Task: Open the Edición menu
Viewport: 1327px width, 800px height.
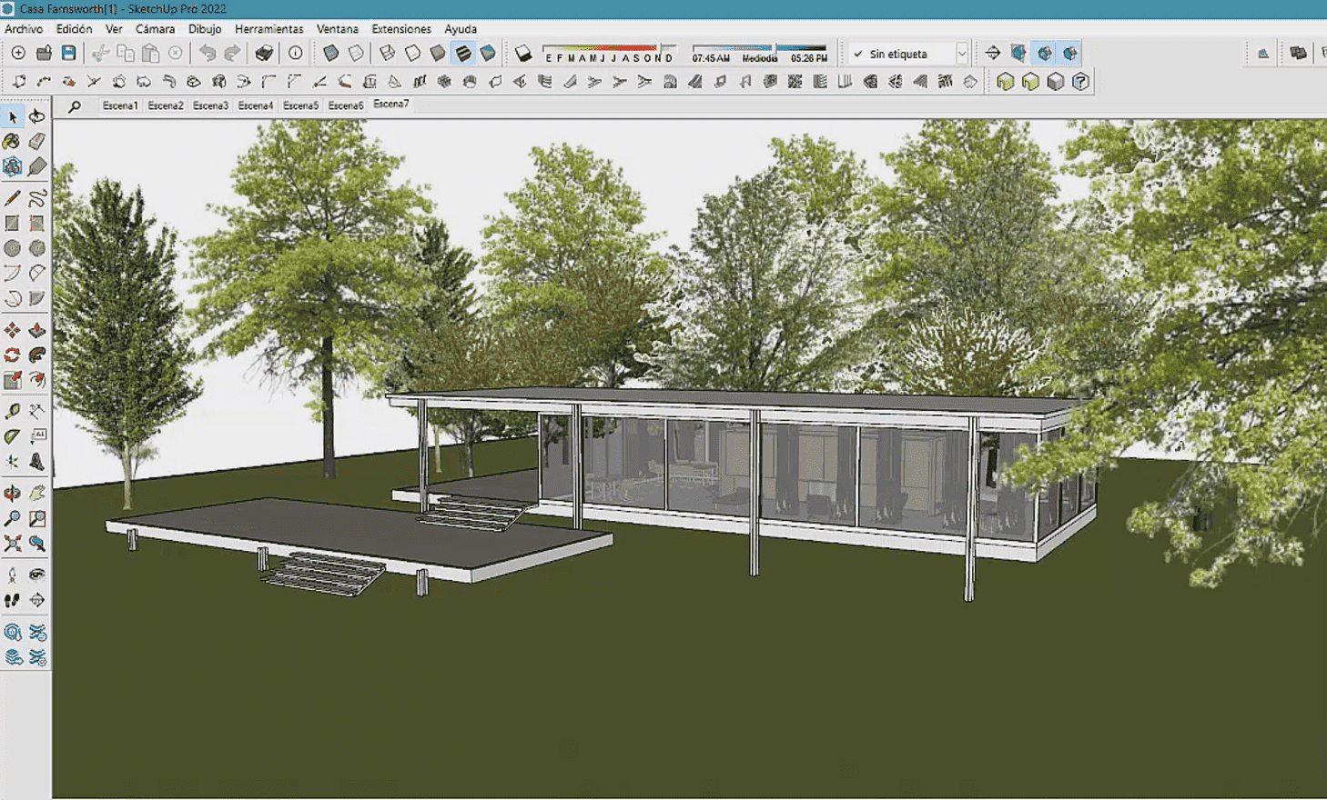Action: point(74,29)
